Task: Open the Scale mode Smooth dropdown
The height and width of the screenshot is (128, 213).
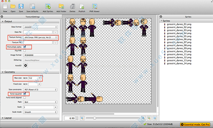Action: (x=40, y=112)
